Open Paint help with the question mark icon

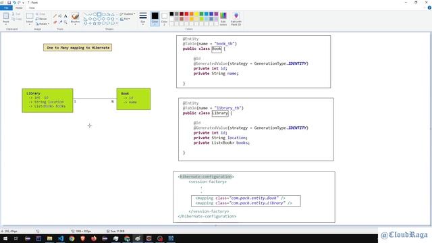(429, 7)
